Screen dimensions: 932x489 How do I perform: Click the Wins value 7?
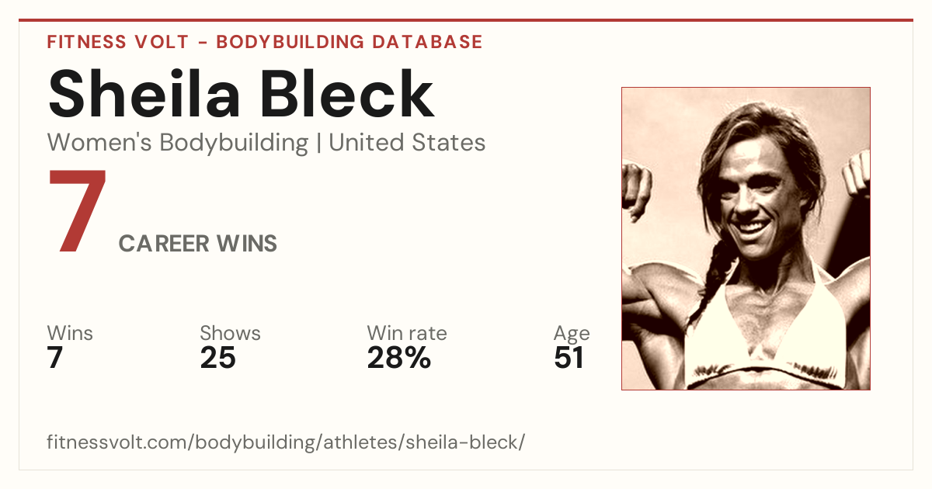click(54, 358)
